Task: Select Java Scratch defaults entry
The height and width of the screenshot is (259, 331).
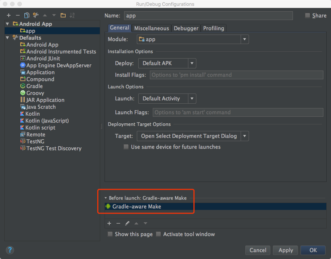Action: point(38,107)
